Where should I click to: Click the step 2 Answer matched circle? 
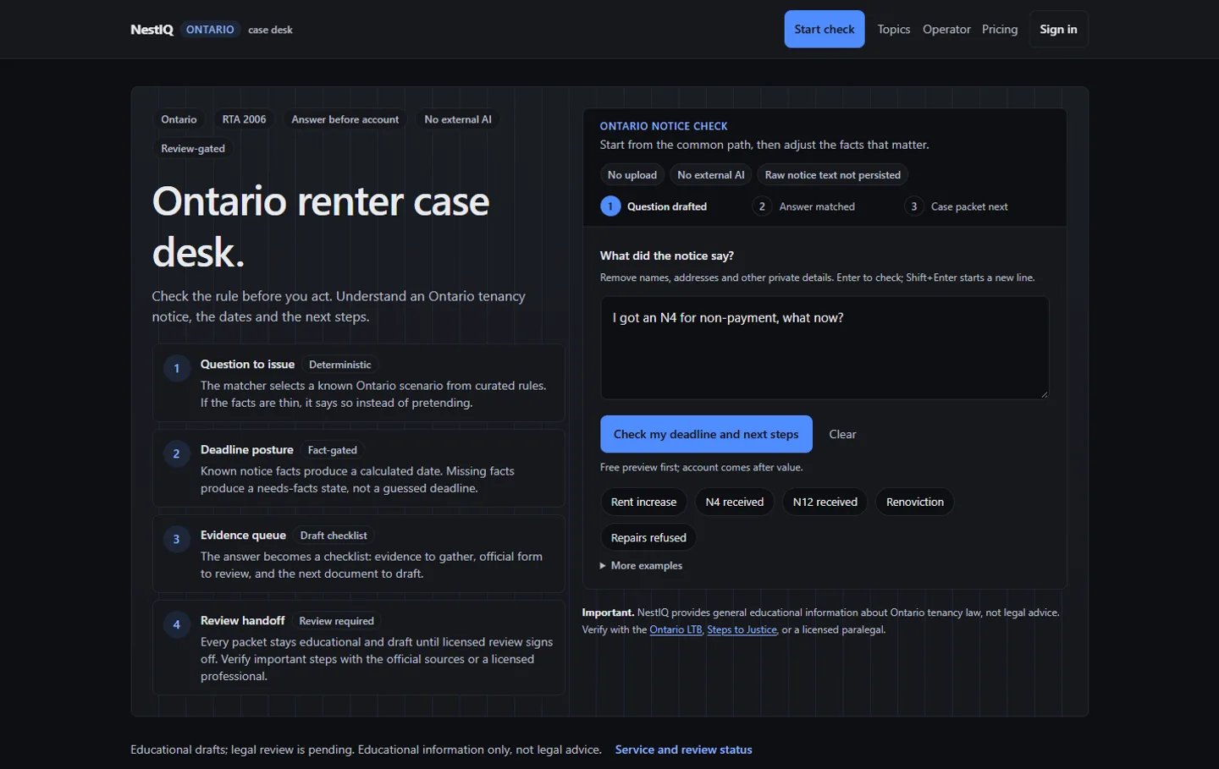click(762, 206)
